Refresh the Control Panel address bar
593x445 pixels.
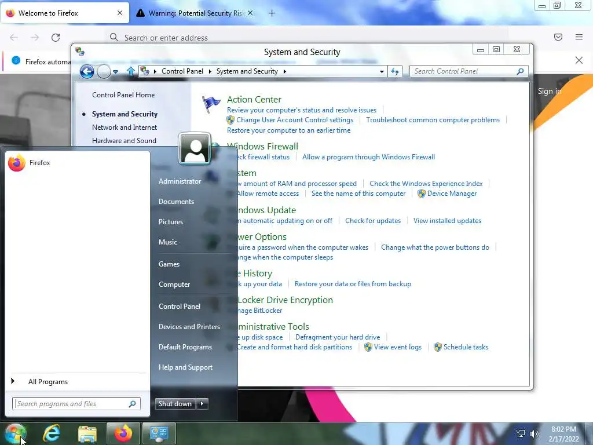395,71
